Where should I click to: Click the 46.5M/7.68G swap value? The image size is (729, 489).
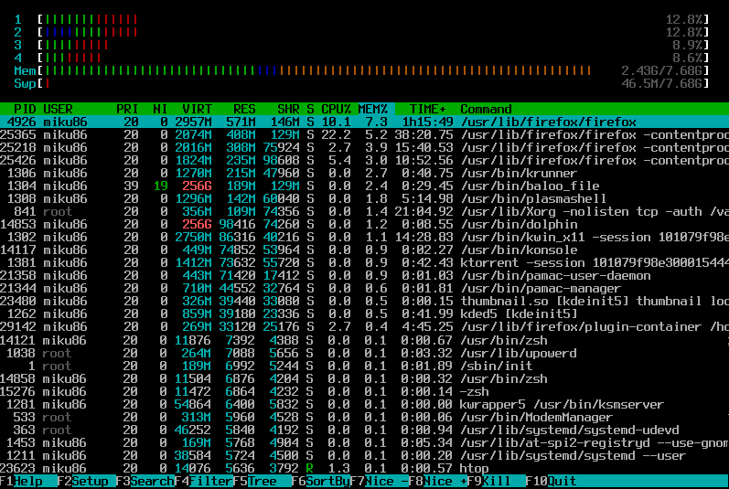[661, 83]
